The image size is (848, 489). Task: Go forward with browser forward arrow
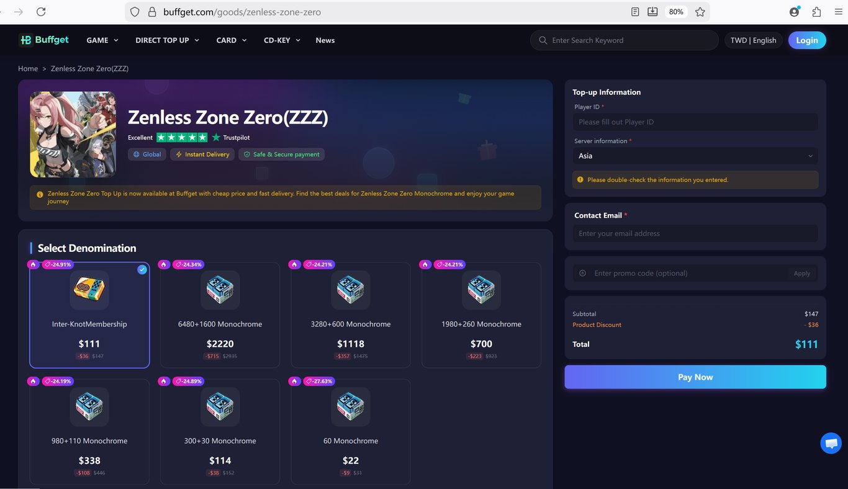[x=19, y=12]
